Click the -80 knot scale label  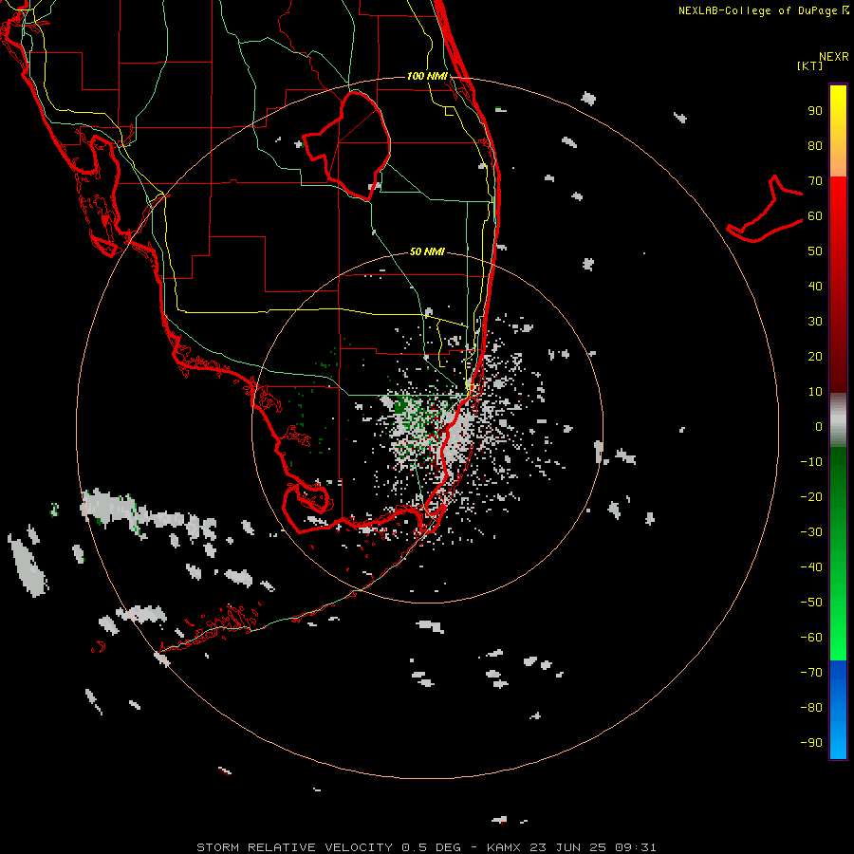point(811,708)
